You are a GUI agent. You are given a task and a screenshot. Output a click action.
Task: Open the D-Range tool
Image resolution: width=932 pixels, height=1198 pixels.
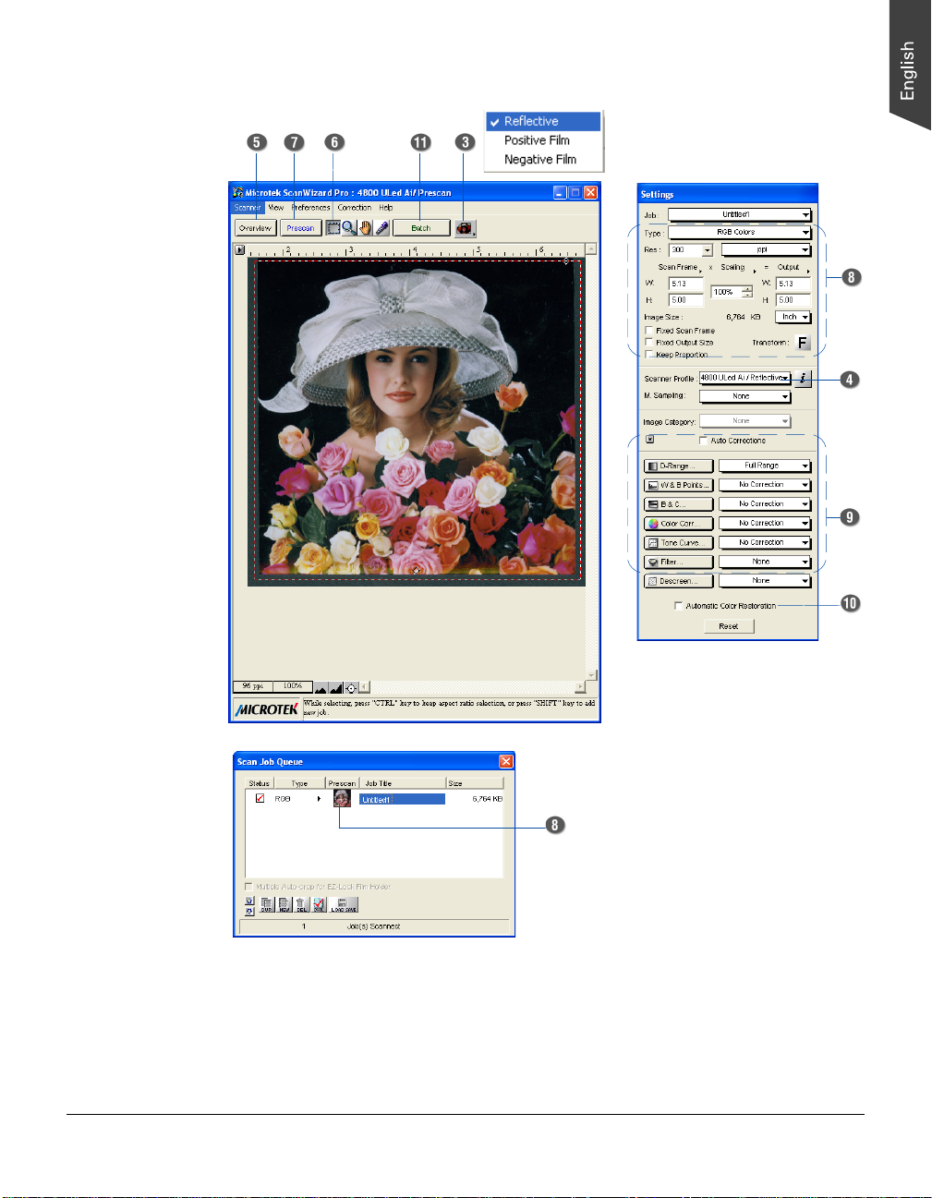coord(678,466)
